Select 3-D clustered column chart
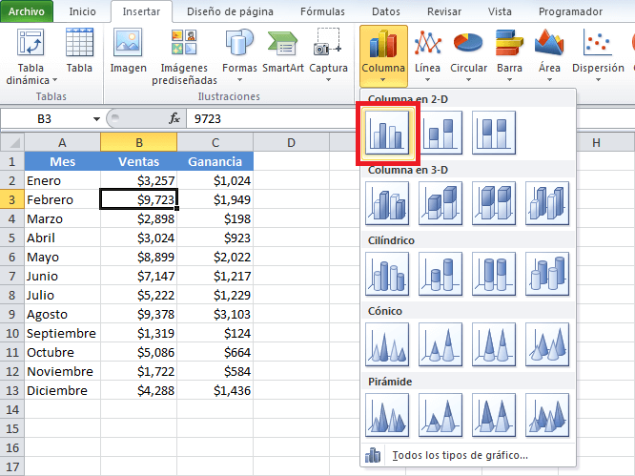This screenshot has width=635, height=476. pos(387,203)
